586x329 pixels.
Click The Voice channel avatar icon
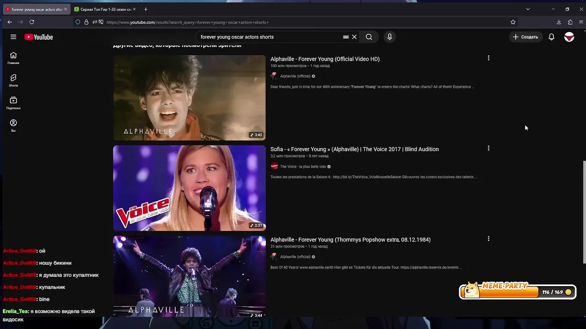(274, 166)
